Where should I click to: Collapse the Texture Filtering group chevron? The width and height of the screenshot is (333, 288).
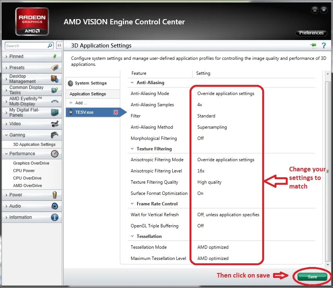click(132, 148)
